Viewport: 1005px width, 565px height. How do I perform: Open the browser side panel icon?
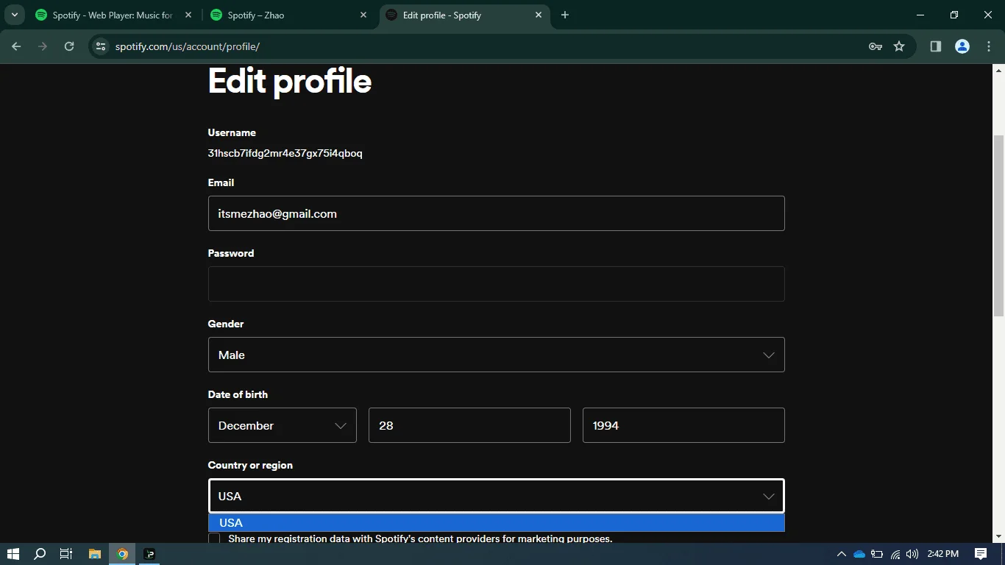click(936, 46)
